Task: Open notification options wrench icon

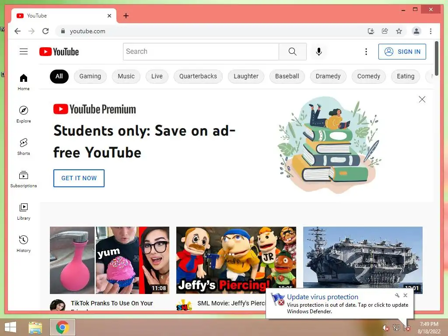Action: point(397,295)
